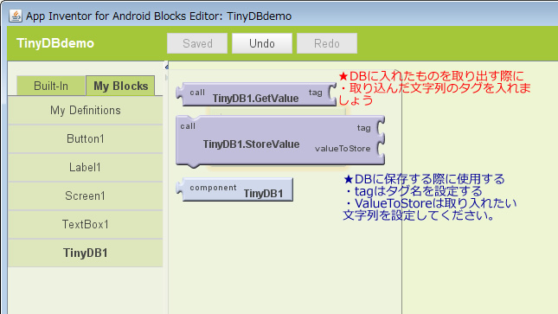The height and width of the screenshot is (314, 558).
Task: Open the Label1 block drawer
Action: tap(86, 167)
